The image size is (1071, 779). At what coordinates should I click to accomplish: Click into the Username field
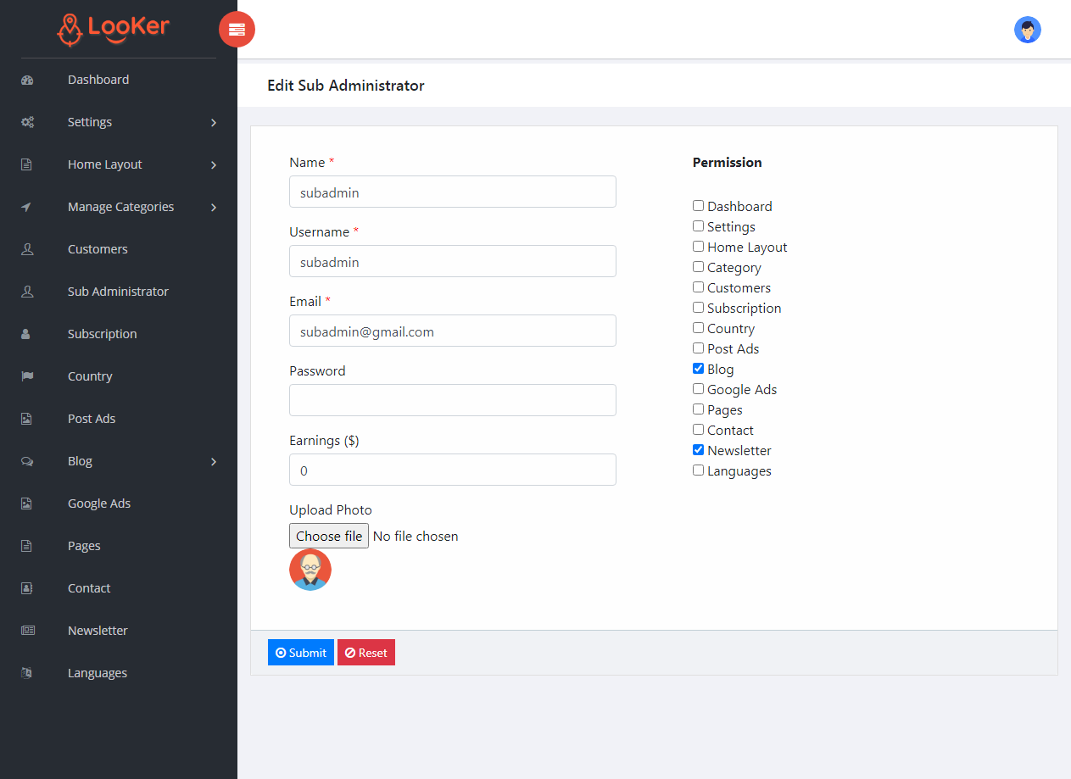(453, 261)
